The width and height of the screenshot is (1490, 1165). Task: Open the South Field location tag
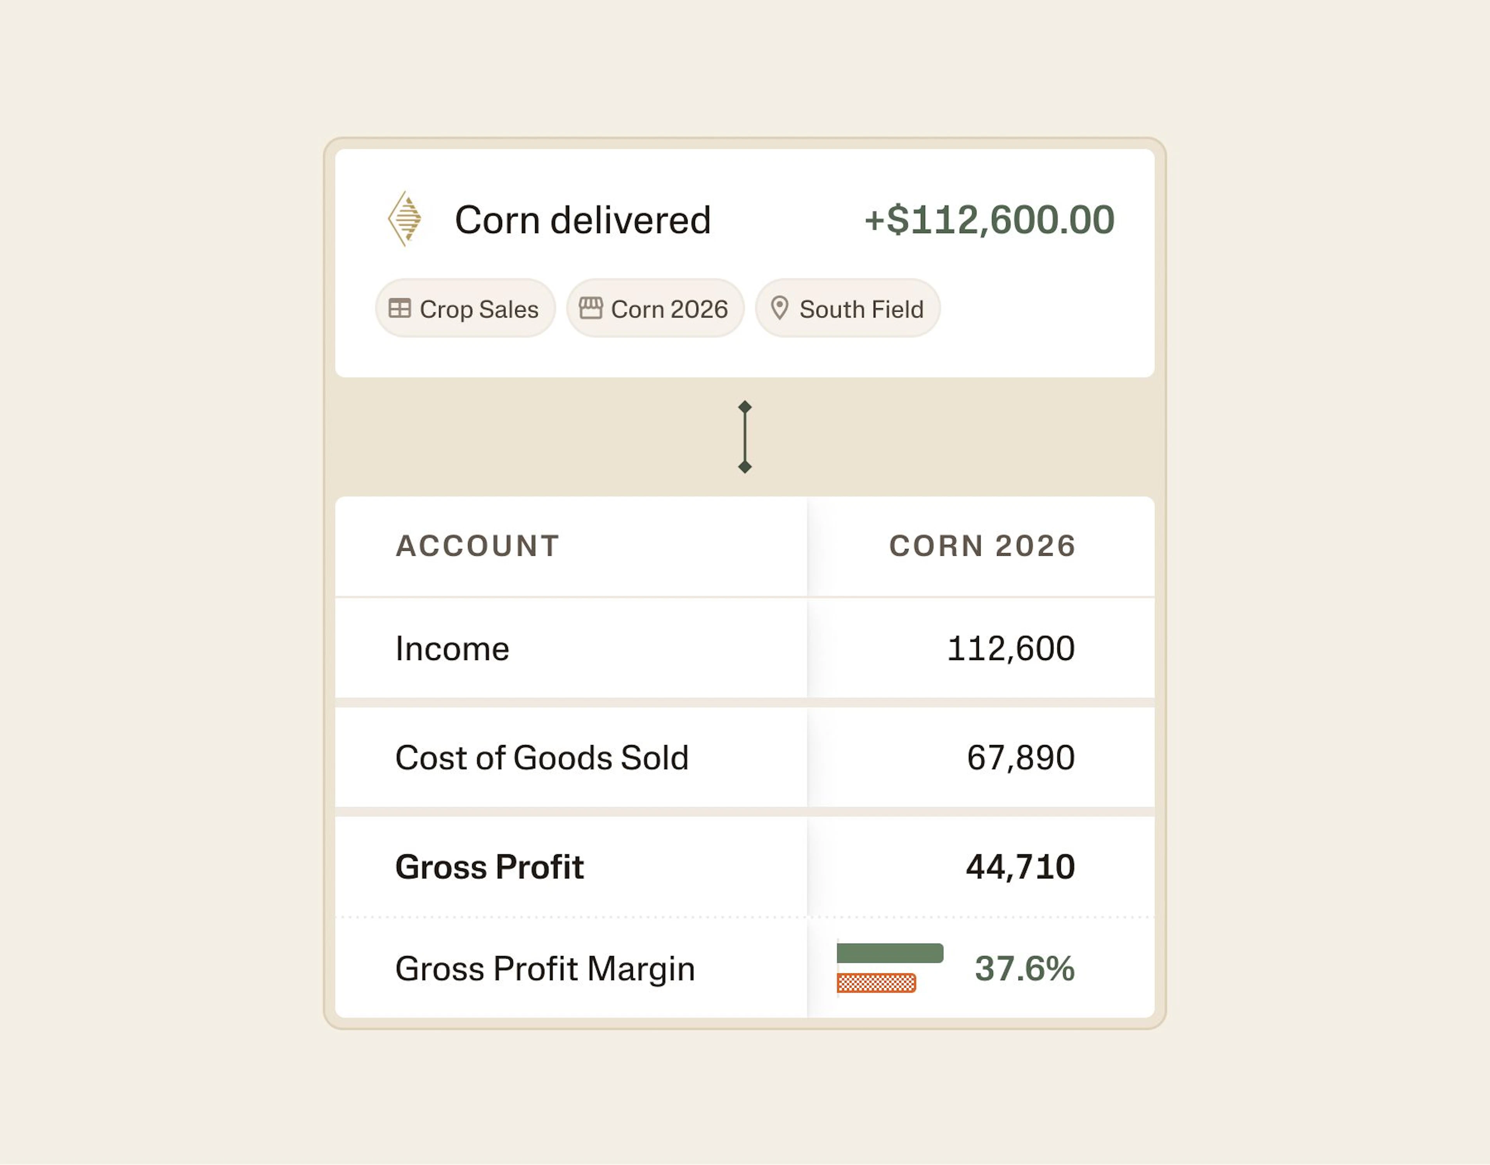click(847, 308)
